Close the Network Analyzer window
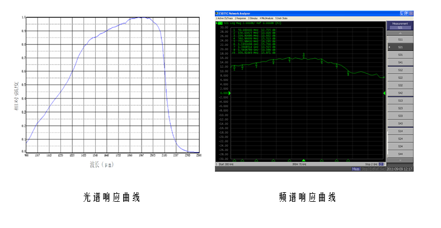441x228 pixels. click(x=411, y=13)
